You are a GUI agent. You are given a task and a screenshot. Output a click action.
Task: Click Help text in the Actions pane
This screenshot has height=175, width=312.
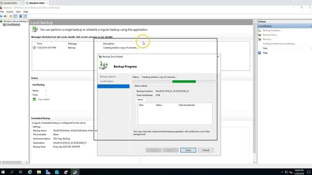pos(265,53)
